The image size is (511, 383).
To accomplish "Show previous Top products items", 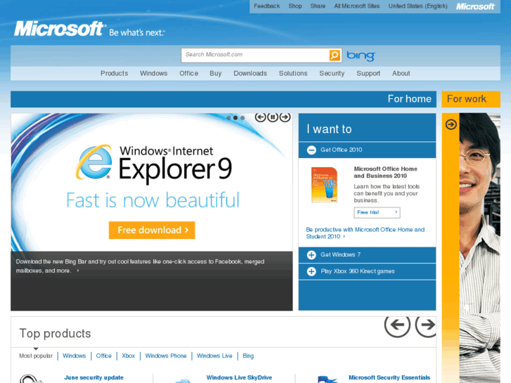I will 397,325.
